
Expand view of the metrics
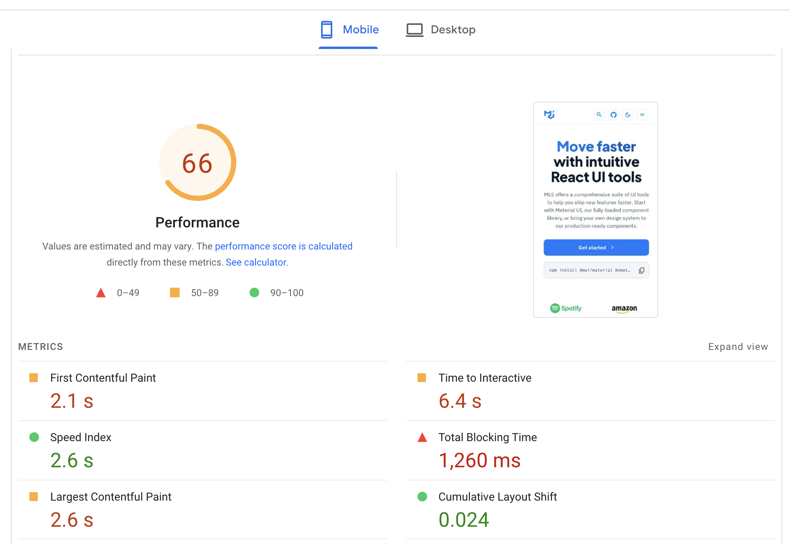click(x=738, y=347)
